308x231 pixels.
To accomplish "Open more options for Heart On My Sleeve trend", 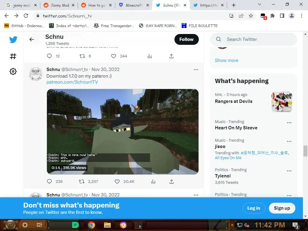I will click(x=289, y=123).
